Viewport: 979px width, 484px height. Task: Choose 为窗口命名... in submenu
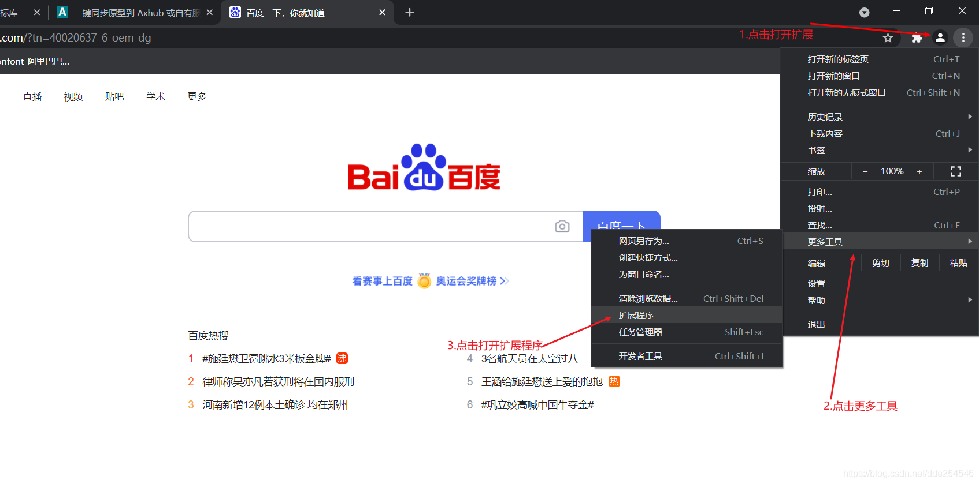click(687, 274)
